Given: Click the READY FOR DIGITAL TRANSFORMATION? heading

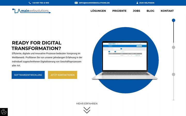Looking at the screenshot, I should 36,46.
